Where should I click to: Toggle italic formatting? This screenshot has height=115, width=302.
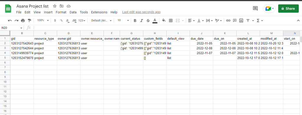(x=142, y=20)
